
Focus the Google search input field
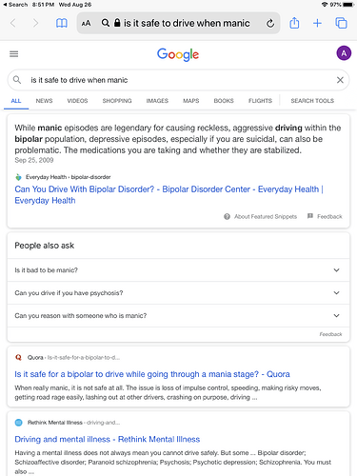click(x=178, y=80)
